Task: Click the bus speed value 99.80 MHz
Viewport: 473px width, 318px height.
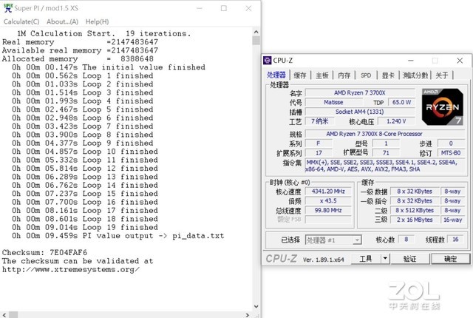Action: pyautogui.click(x=328, y=210)
